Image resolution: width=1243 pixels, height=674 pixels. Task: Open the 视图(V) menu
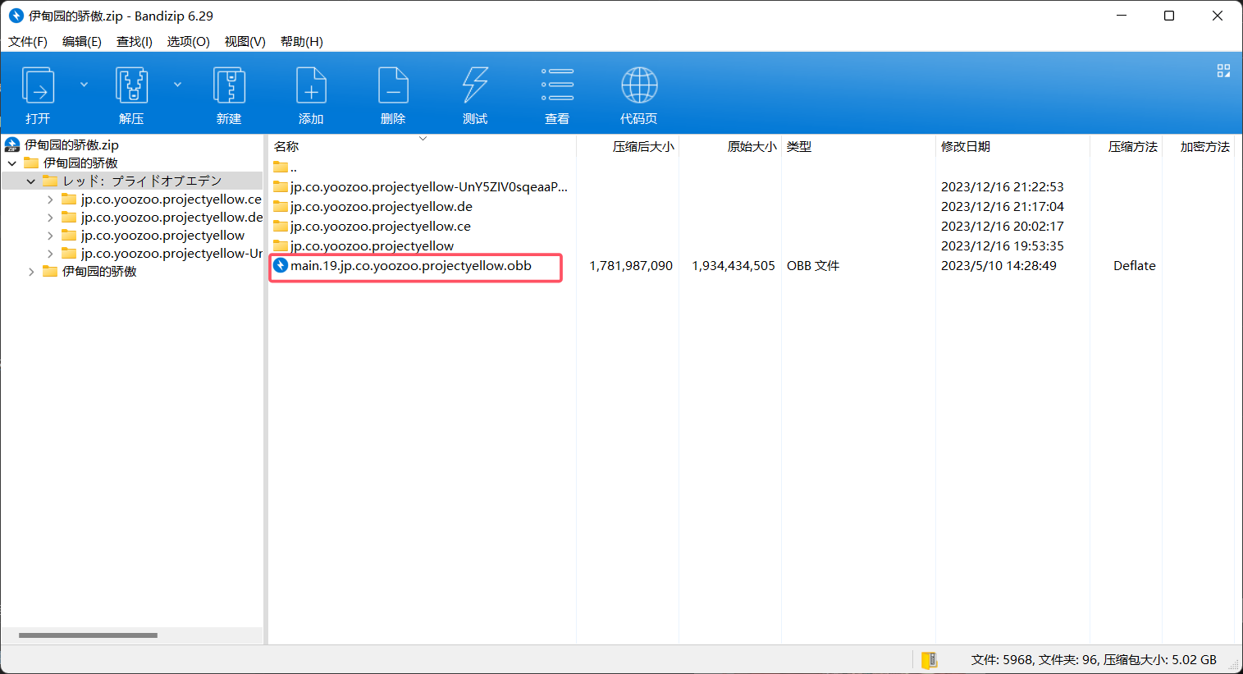point(245,42)
